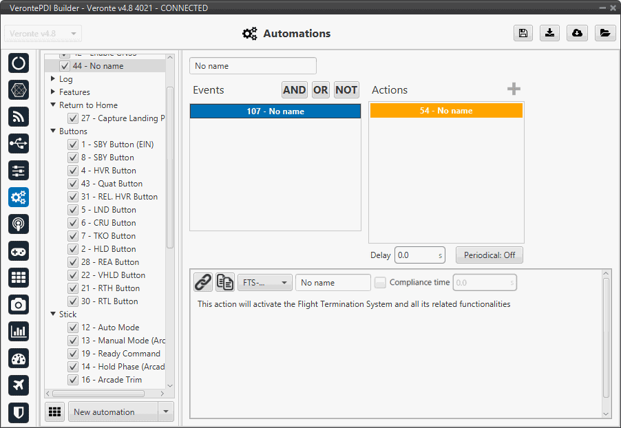Click the chain link icon
The image size is (621, 428).
point(202,282)
